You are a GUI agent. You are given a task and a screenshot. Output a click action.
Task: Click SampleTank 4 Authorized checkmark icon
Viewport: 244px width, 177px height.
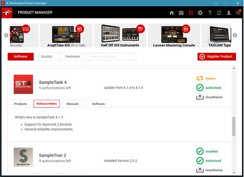coord(200,88)
